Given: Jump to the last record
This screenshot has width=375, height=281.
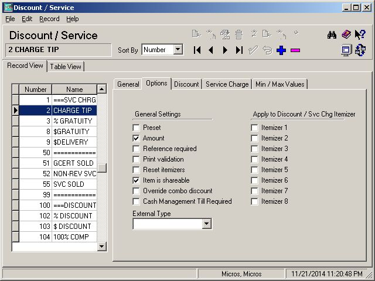Looking at the screenshot, I should 239,50.
